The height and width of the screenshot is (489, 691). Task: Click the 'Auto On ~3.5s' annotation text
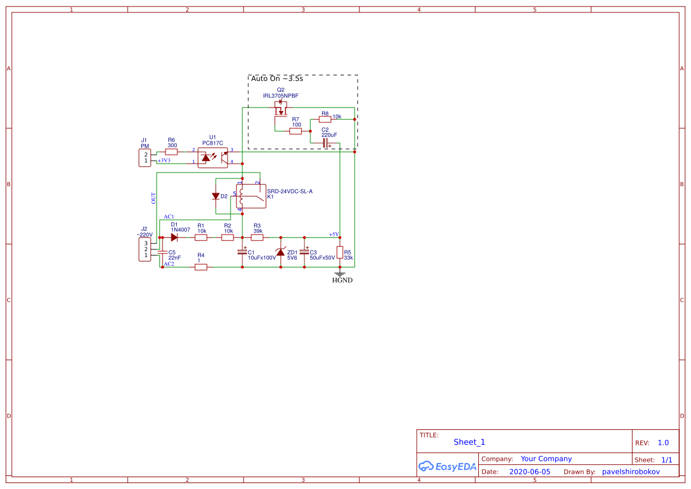(277, 79)
